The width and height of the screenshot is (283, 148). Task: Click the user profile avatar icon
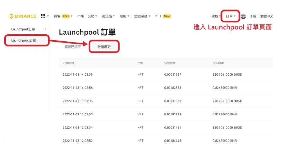point(243,16)
